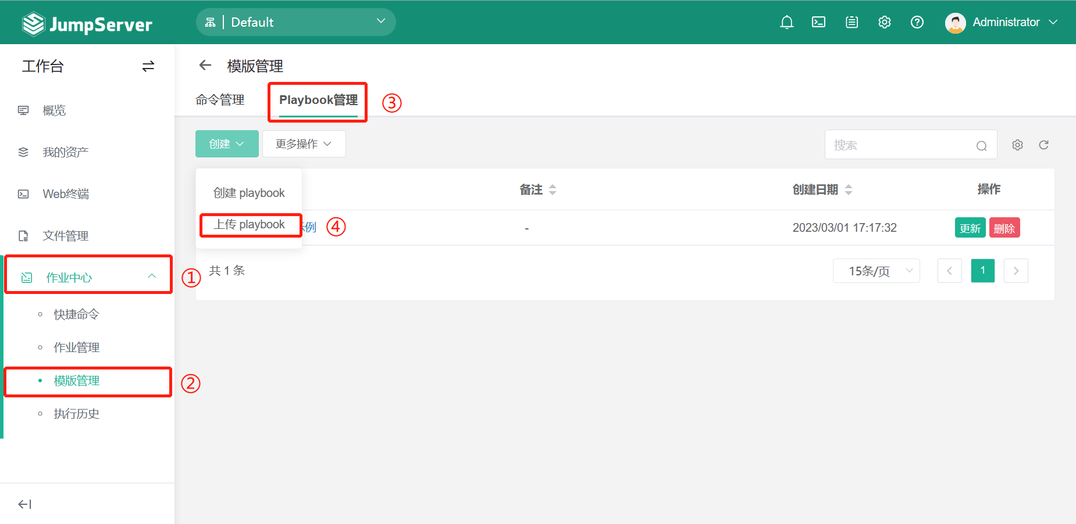The image size is (1076, 524).
Task: Open system settings gear in top bar
Action: coord(884,22)
